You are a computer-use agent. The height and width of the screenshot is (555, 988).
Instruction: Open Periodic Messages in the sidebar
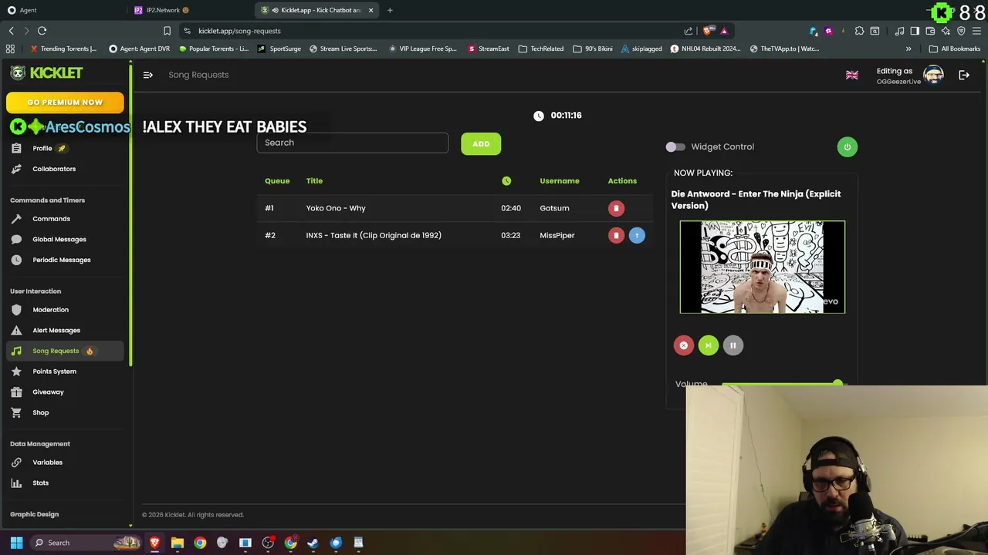point(62,260)
